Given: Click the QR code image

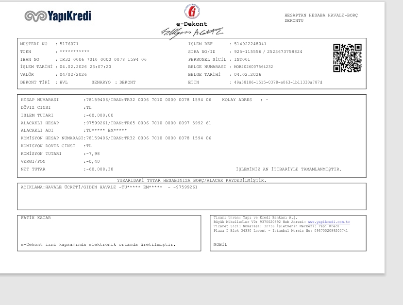Looking at the screenshot, I should [x=347, y=58].
